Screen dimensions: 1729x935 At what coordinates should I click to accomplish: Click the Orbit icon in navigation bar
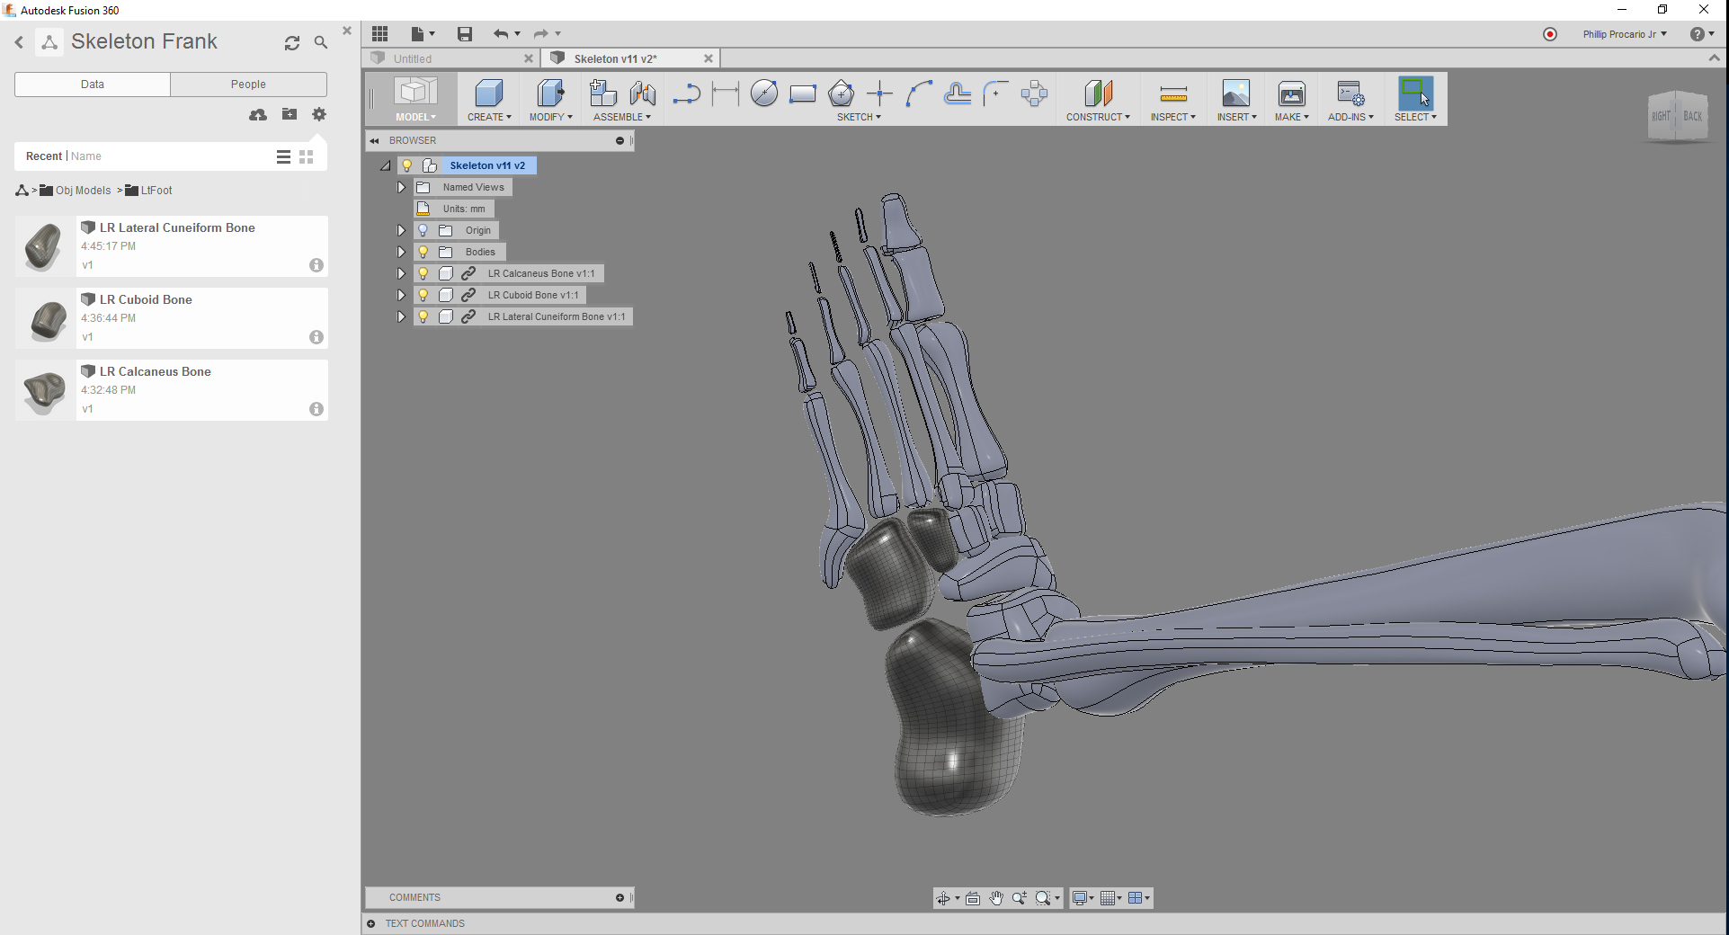943,898
